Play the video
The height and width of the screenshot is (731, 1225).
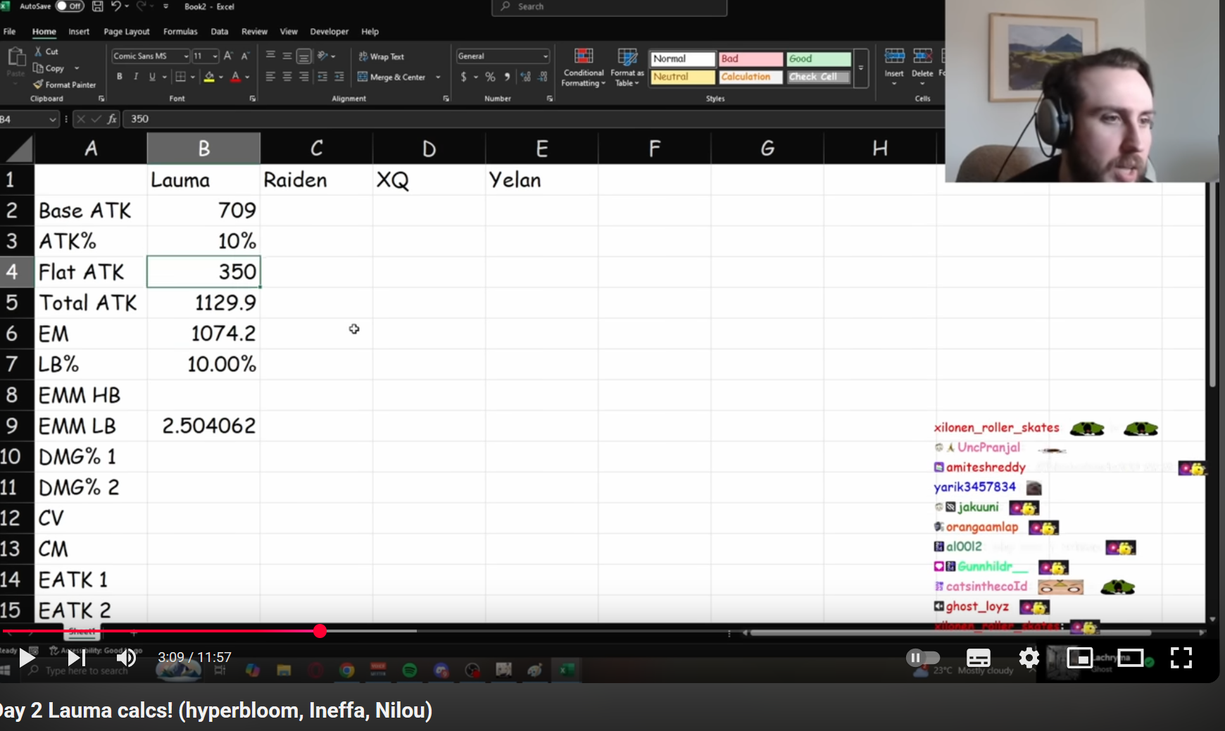[27, 658]
